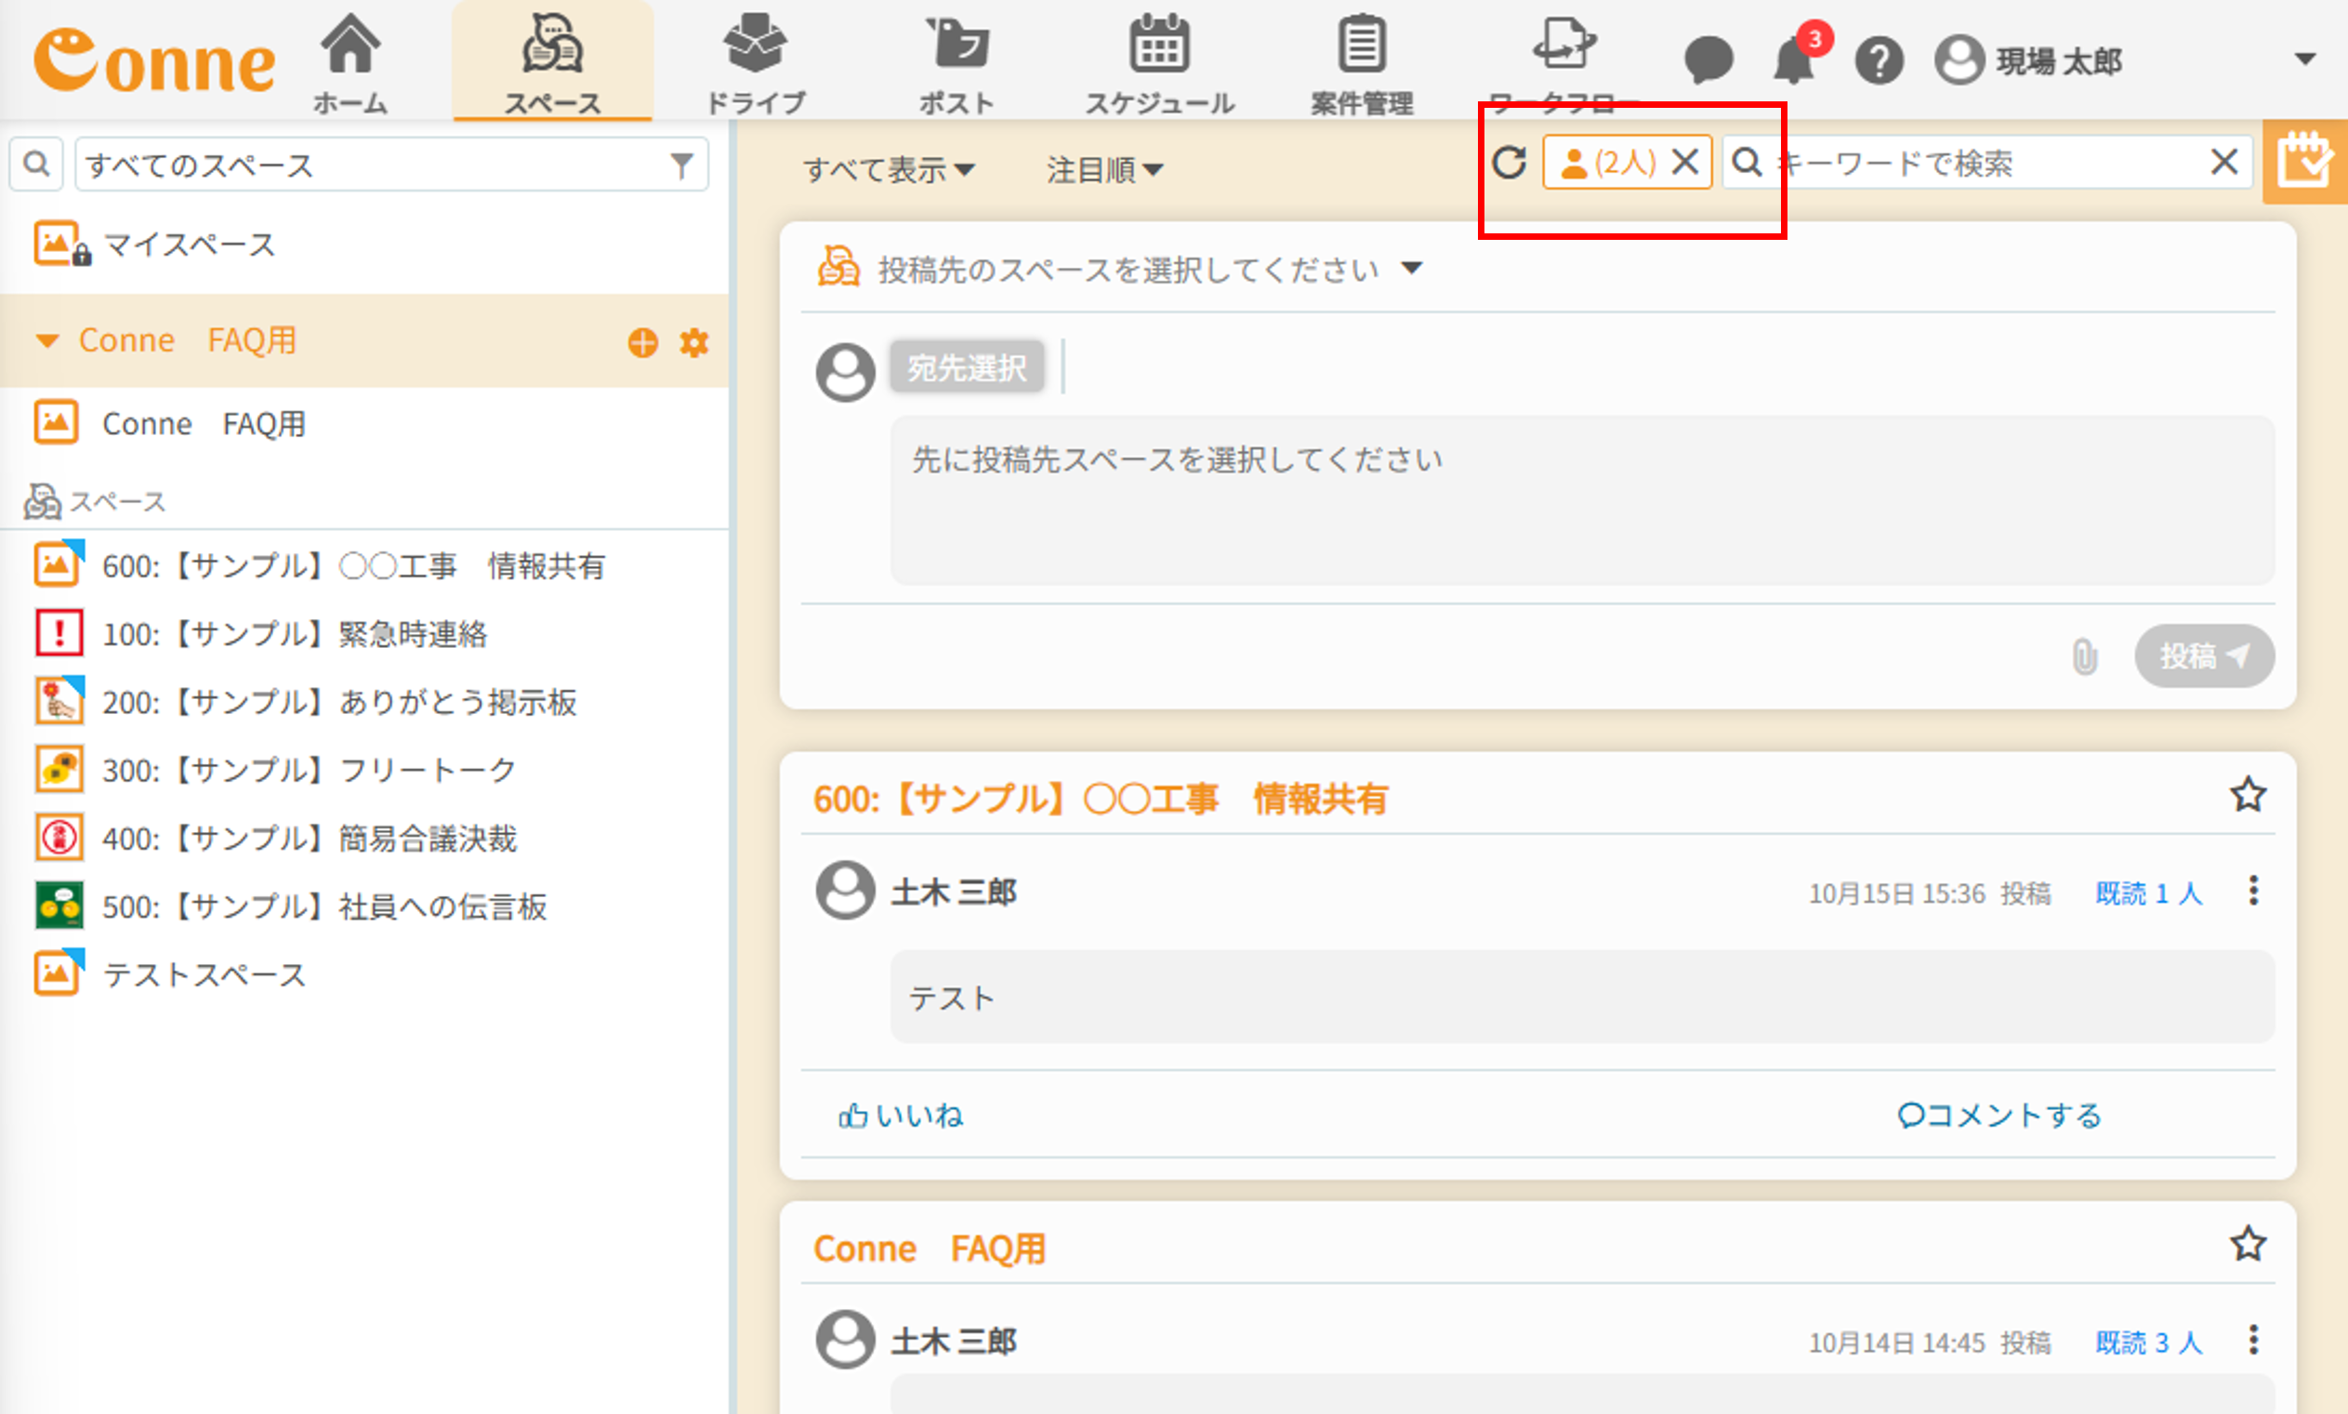2348x1414 pixels.
Task: Refresh the post timeline
Action: [x=1509, y=163]
